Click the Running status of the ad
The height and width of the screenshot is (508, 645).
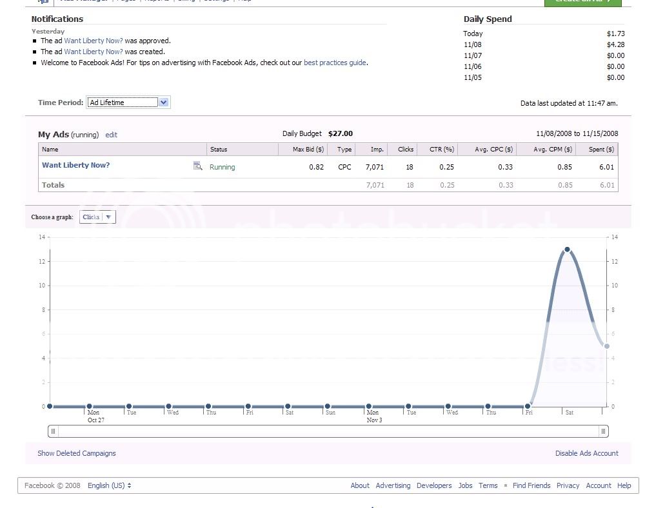click(222, 167)
